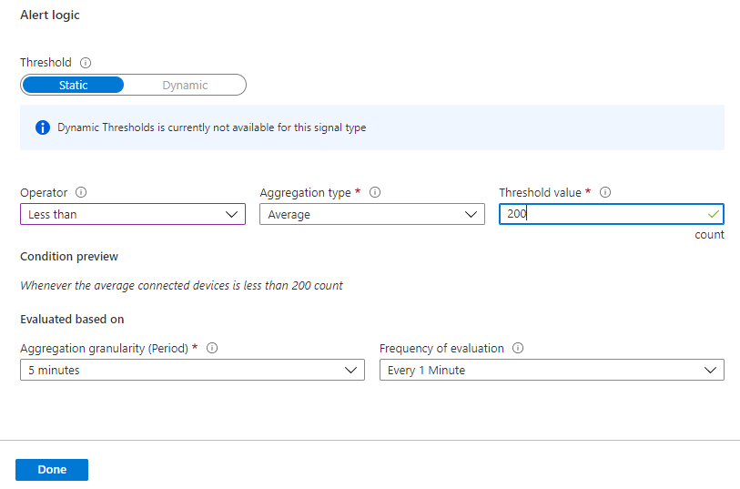Click the Done button
The height and width of the screenshot is (489, 740).
pyautogui.click(x=52, y=470)
